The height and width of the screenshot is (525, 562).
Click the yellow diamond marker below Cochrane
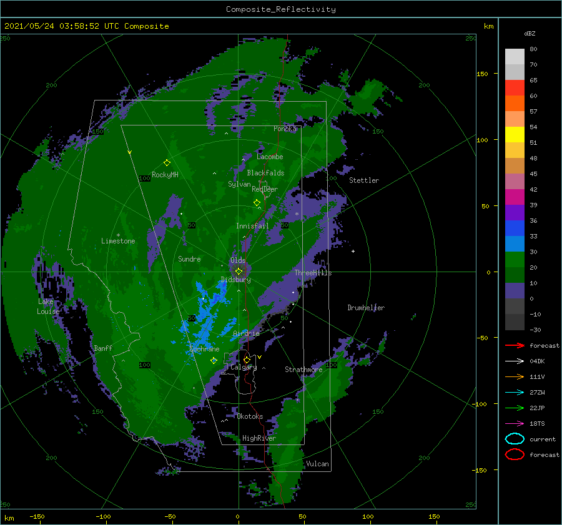point(214,361)
